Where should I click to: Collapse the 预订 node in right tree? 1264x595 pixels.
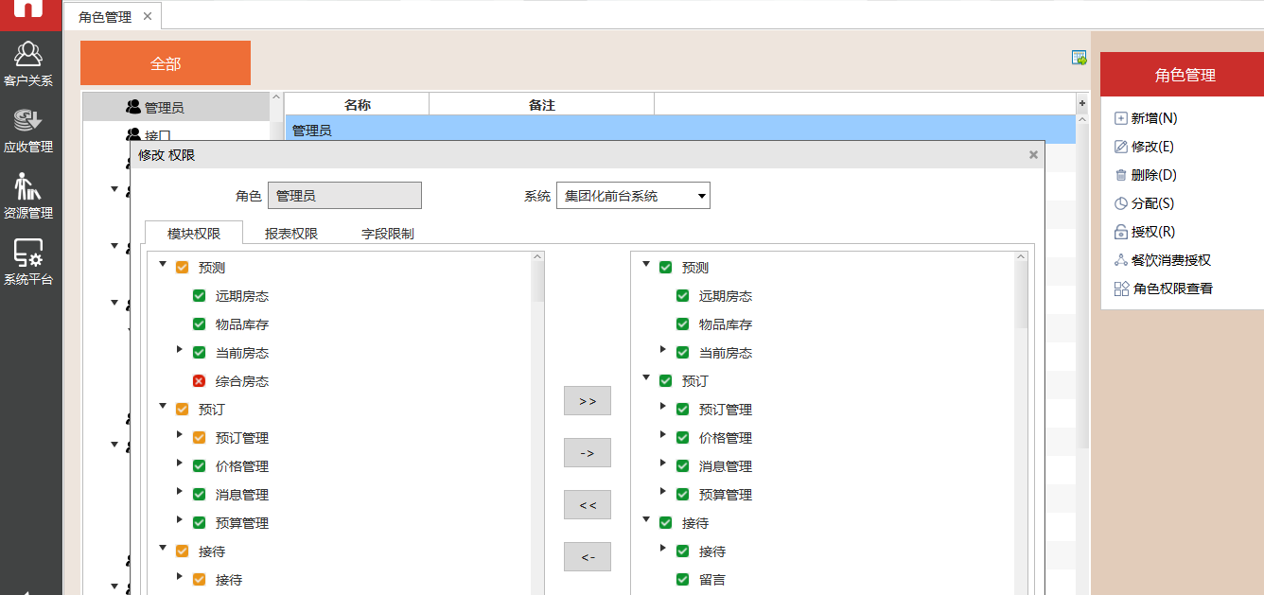click(646, 379)
